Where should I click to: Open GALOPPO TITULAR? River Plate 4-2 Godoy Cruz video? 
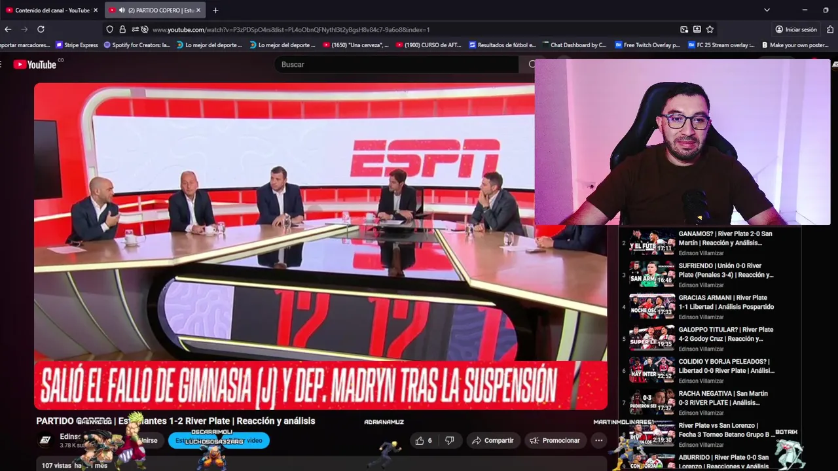[x=726, y=334]
